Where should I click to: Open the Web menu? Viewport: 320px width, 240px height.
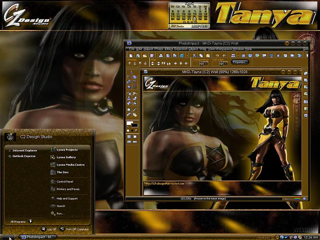tap(202, 49)
